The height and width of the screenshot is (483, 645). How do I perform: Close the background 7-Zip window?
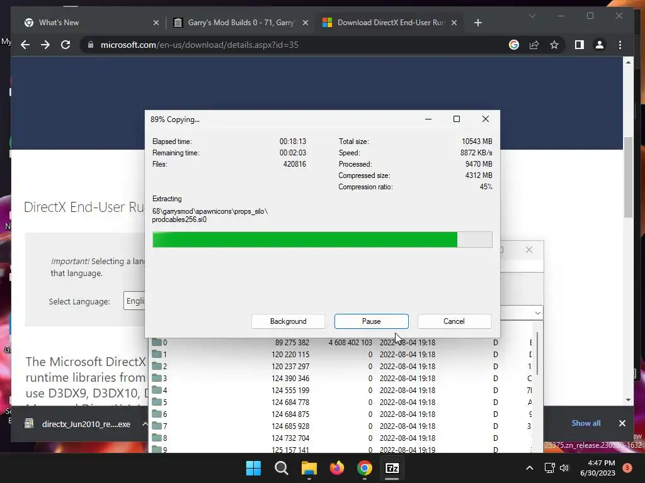529,250
